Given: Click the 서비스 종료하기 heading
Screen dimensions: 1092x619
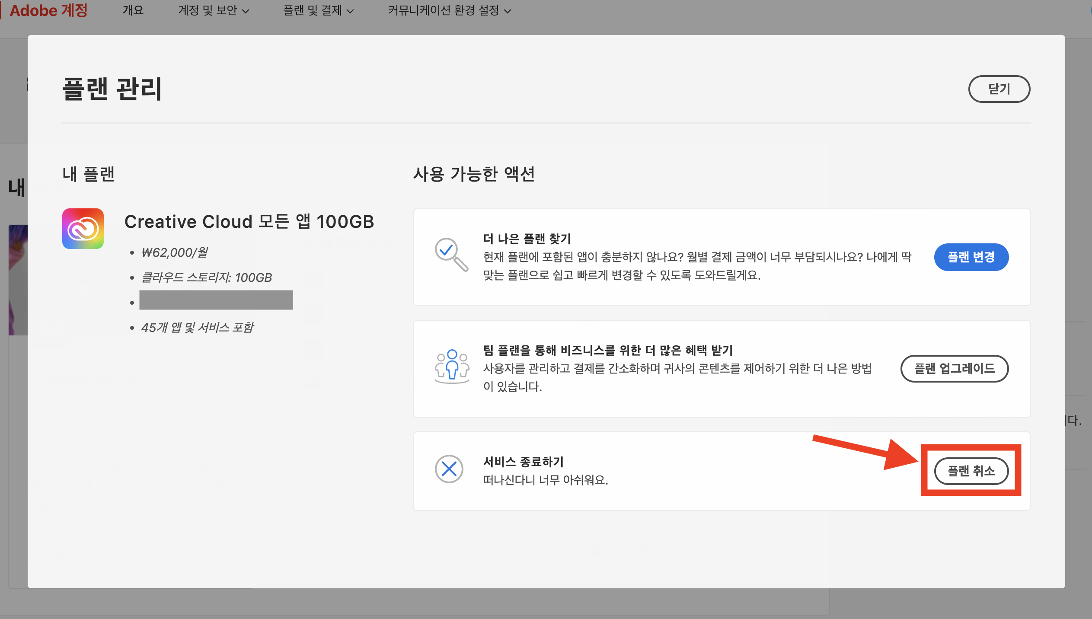Looking at the screenshot, I should point(523,462).
